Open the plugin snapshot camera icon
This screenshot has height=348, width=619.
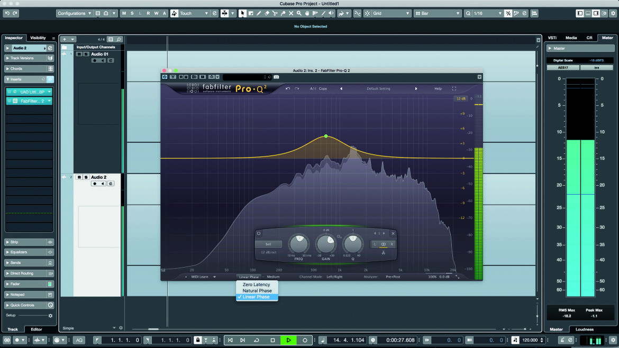[276, 77]
